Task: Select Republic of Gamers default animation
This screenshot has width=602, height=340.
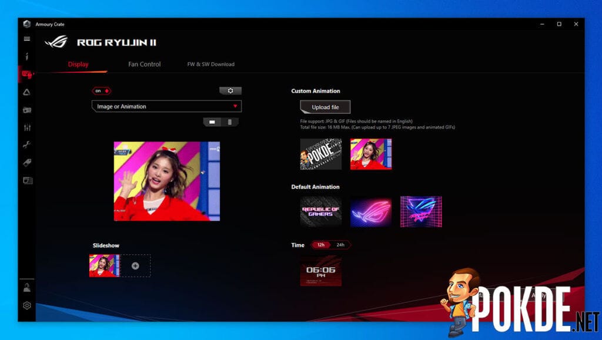Action: click(x=321, y=211)
